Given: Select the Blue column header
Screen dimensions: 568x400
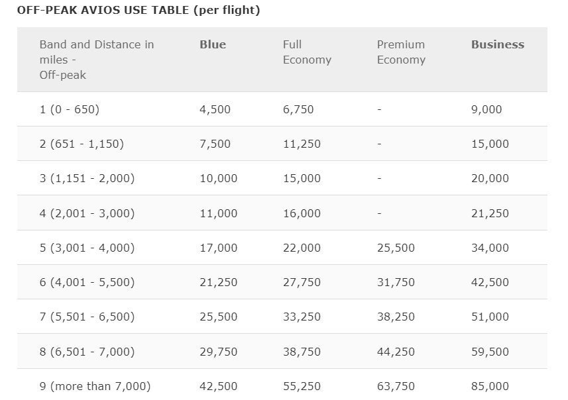Looking at the screenshot, I should (x=213, y=44).
